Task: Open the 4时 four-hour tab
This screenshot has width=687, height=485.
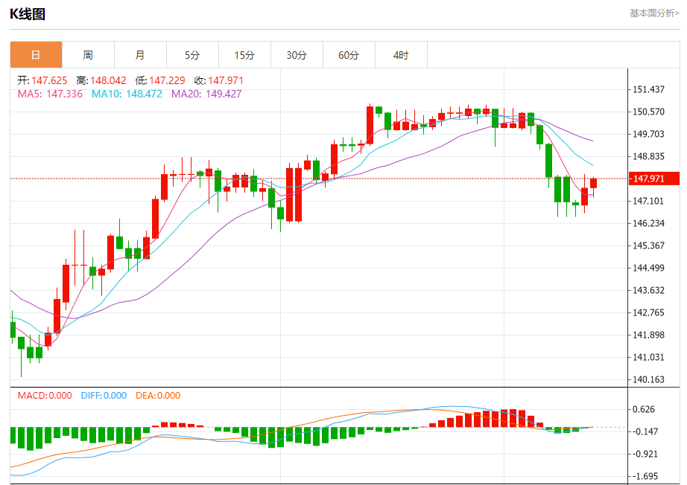Action: (401, 55)
